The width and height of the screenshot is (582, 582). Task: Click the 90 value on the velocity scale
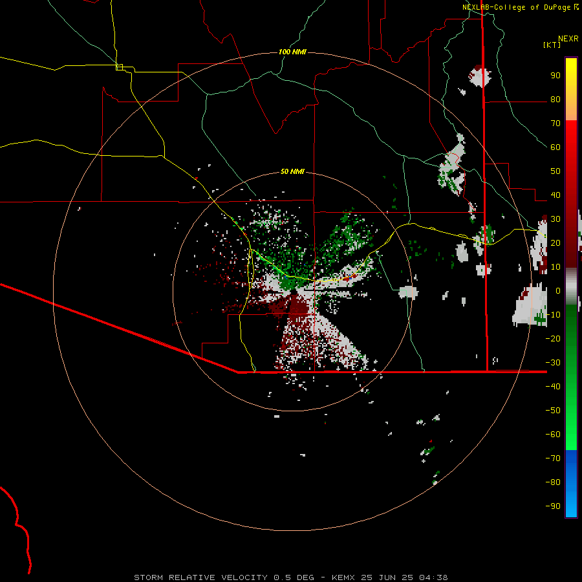[555, 76]
